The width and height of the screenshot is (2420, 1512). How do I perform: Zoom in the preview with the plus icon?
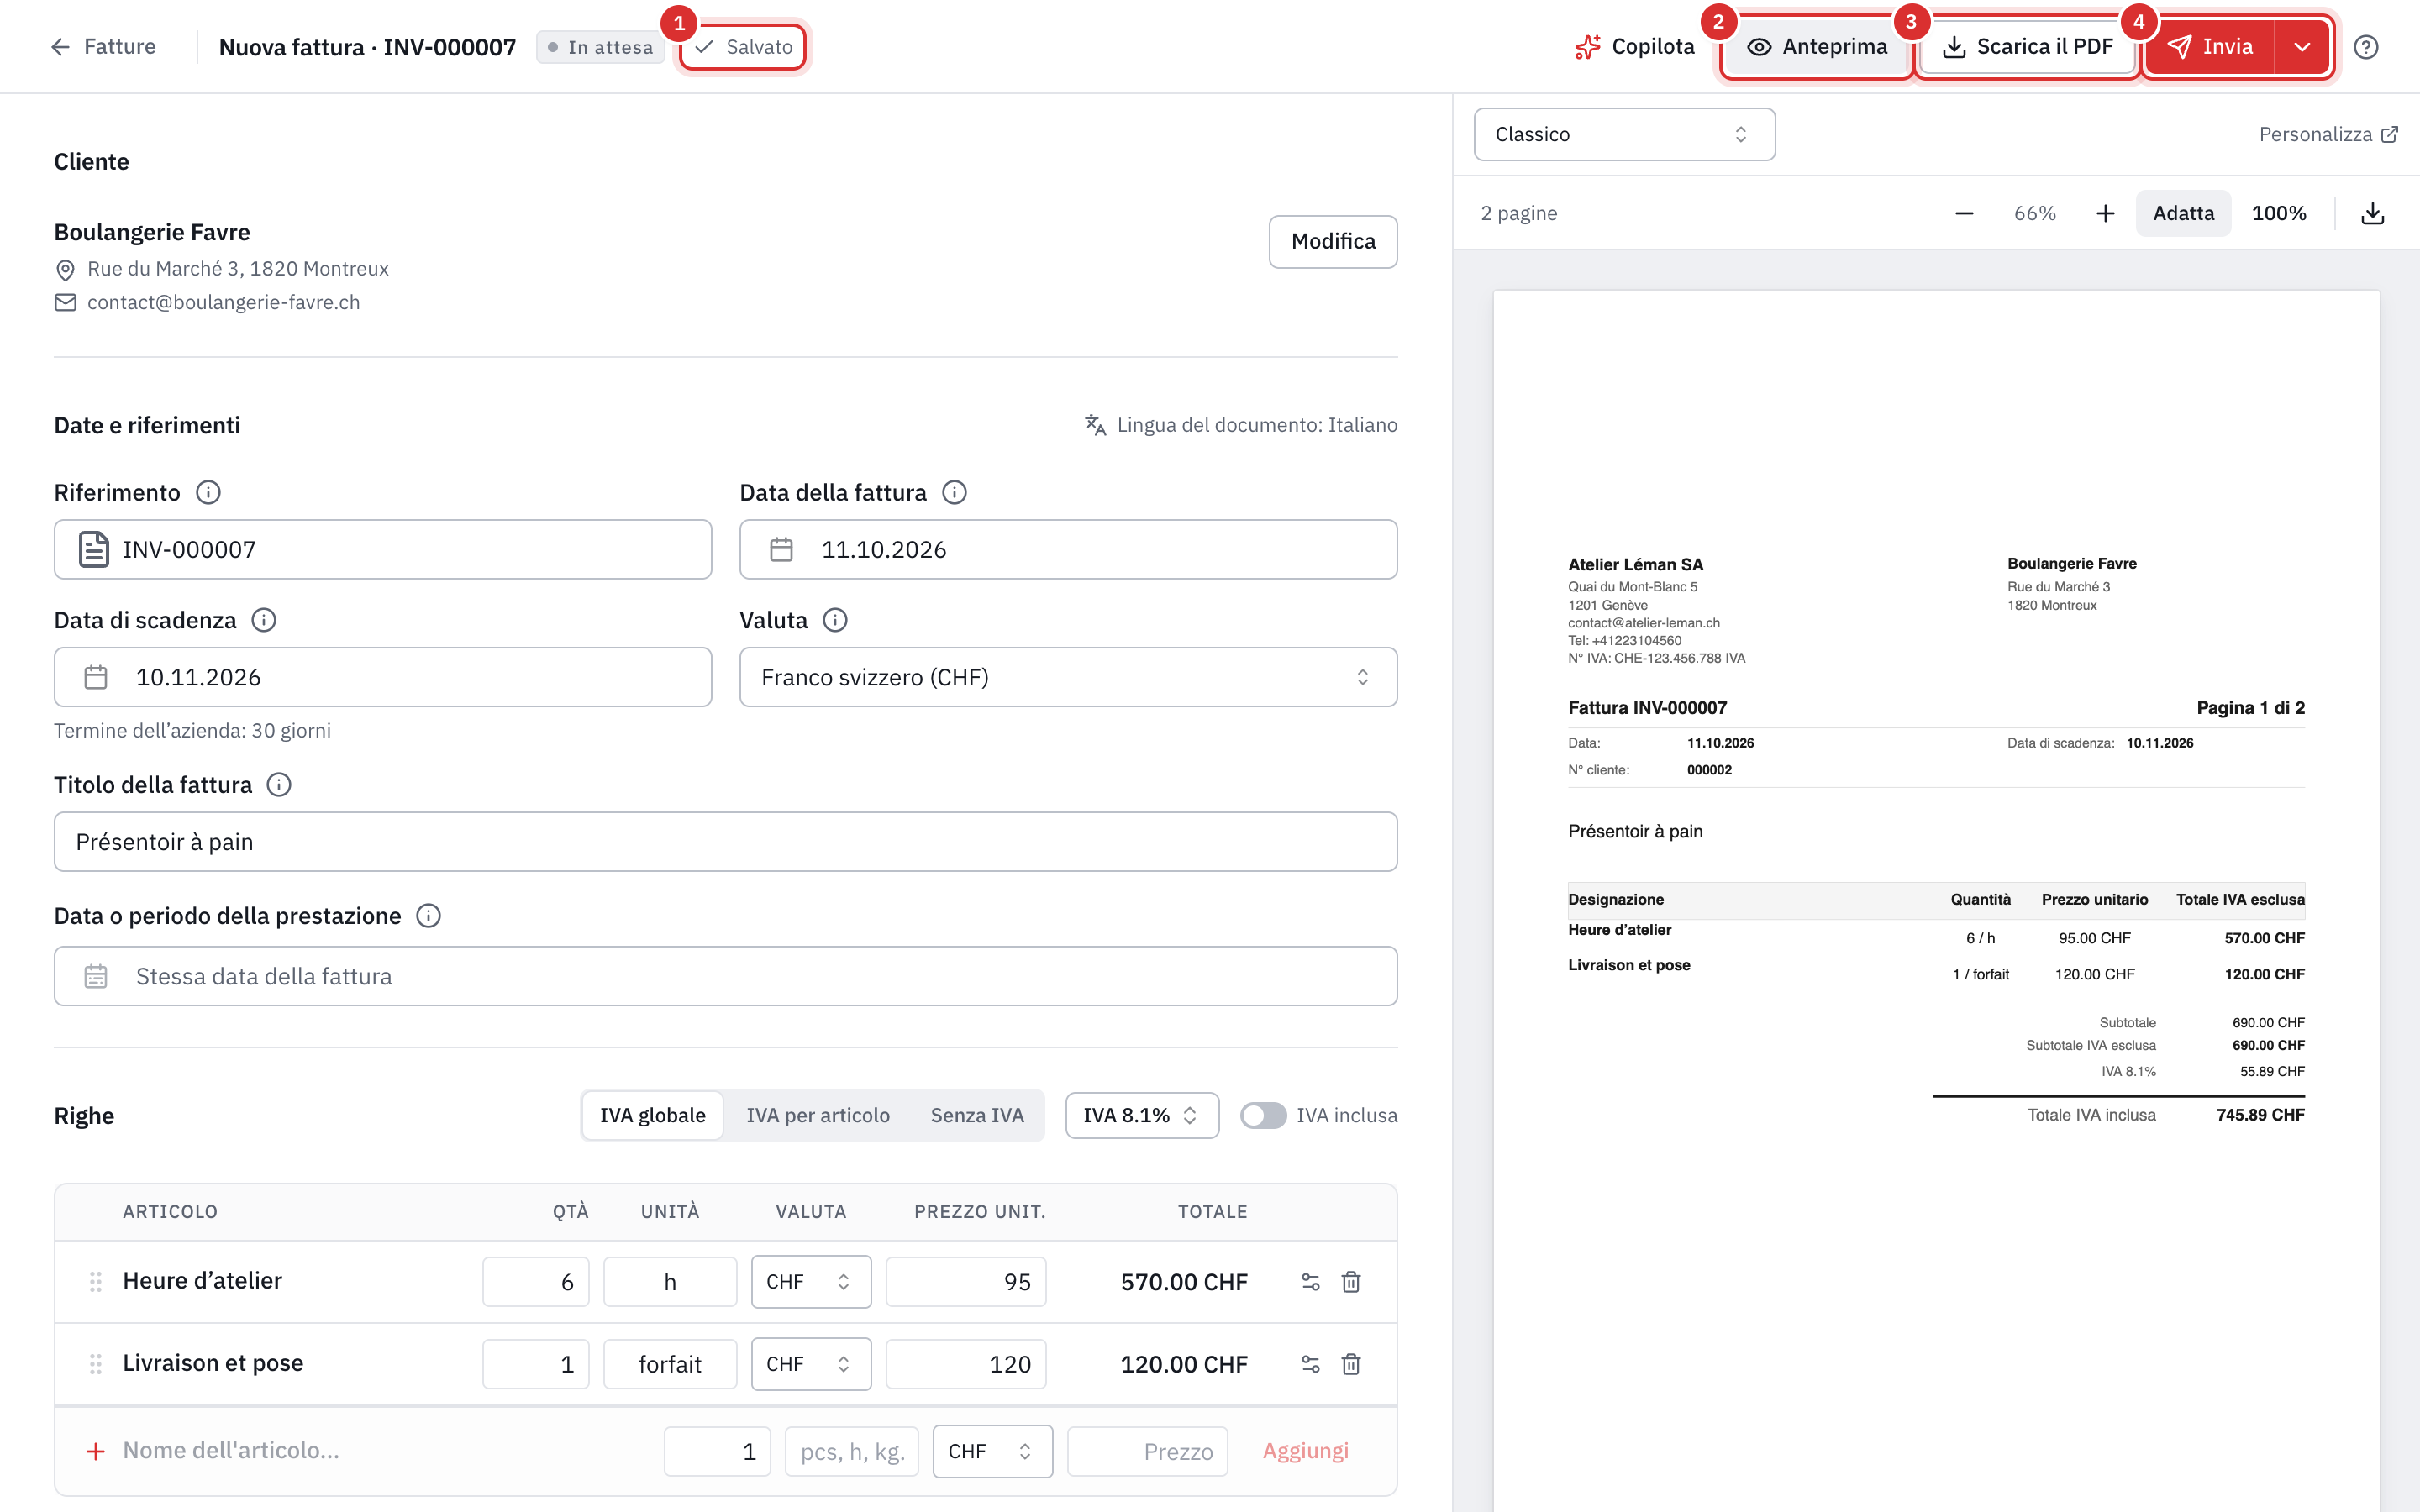(x=2105, y=213)
